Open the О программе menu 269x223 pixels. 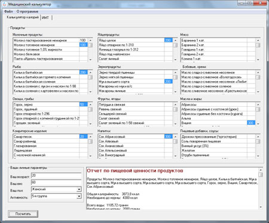[27, 11]
